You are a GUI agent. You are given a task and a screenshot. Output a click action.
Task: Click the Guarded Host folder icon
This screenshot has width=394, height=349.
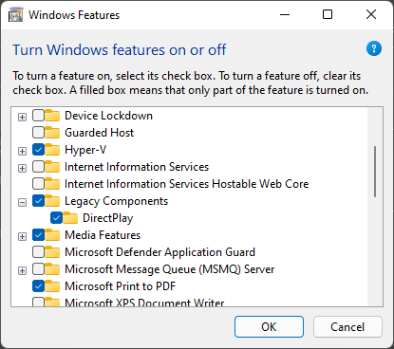click(52, 133)
